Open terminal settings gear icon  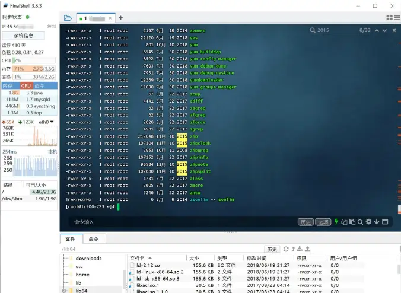(368, 222)
